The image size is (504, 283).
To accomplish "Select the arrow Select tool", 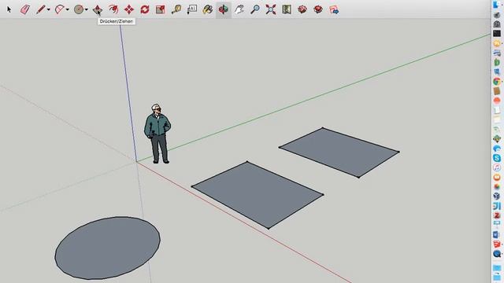I will click(9, 9).
